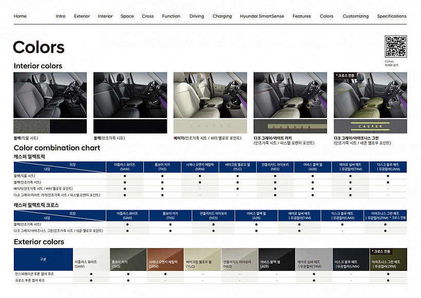Select the solid black artificial leather swatch
The width and height of the screenshot is (421, 298).
(x=130, y=126)
